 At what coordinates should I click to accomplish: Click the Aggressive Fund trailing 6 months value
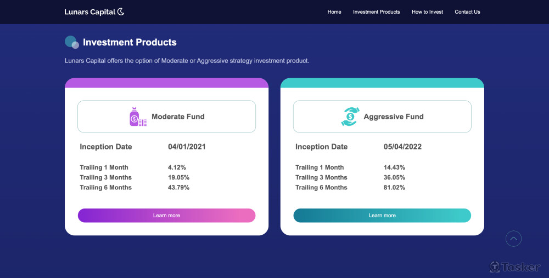point(394,188)
